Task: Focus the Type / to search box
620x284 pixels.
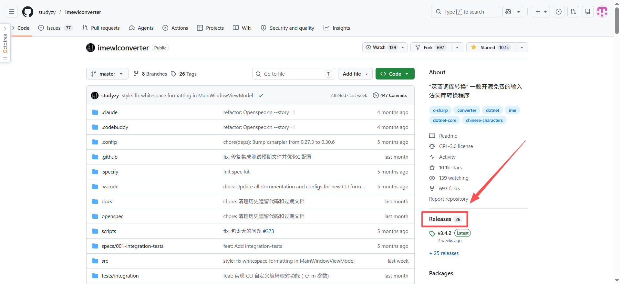Action: (x=465, y=12)
